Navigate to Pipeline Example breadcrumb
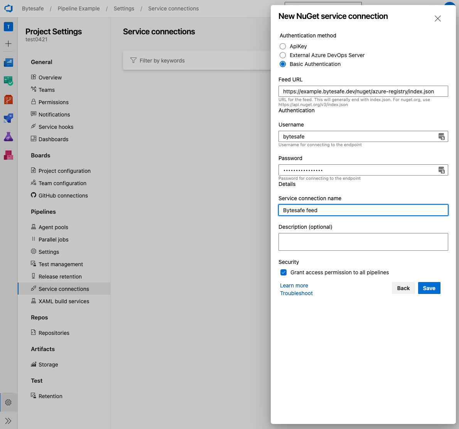Viewport: 459px width, 429px height. pyautogui.click(x=78, y=8)
